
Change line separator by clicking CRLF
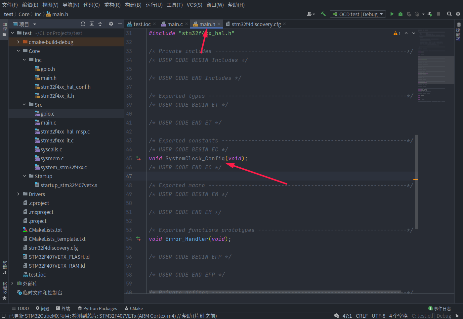[361, 316]
